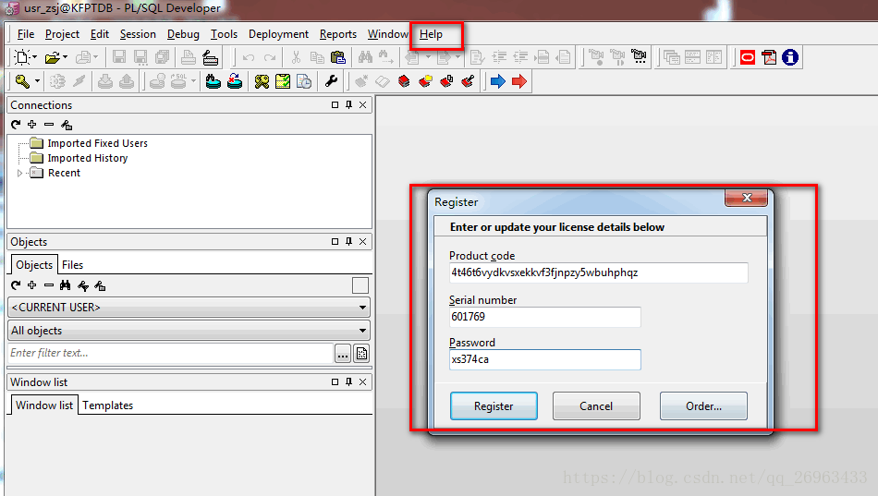Click the database icon with red X
The height and width of the screenshot is (496, 878).
[x=235, y=81]
